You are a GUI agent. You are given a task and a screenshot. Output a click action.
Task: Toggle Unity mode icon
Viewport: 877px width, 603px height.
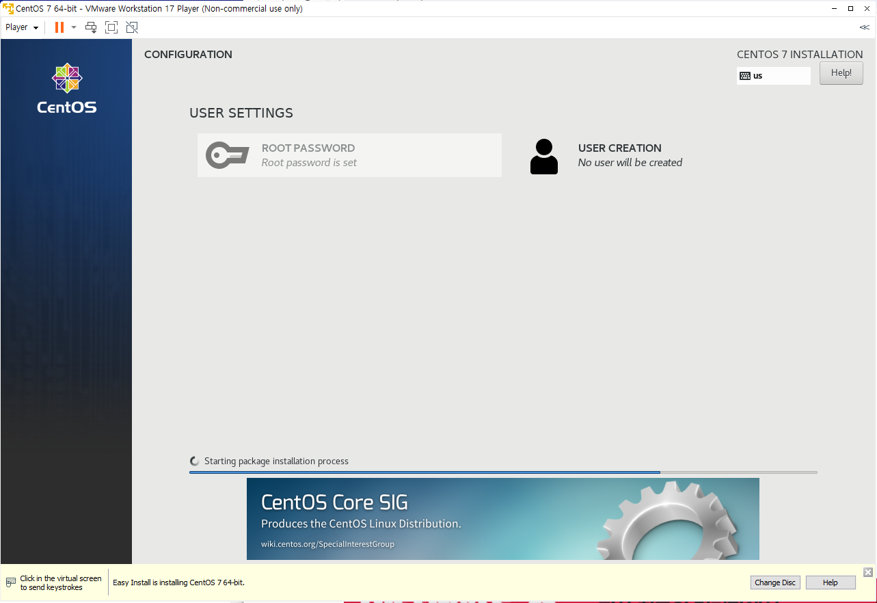click(132, 27)
